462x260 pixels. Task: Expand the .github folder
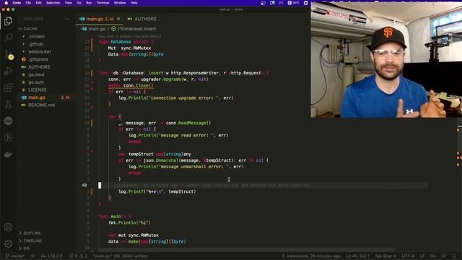35,44
